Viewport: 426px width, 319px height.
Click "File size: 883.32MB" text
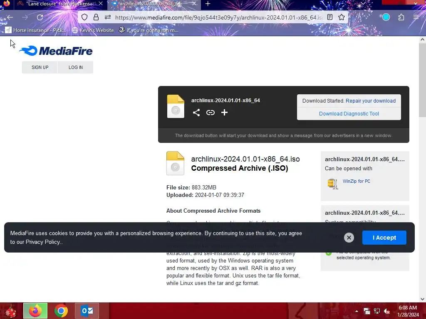click(x=191, y=187)
